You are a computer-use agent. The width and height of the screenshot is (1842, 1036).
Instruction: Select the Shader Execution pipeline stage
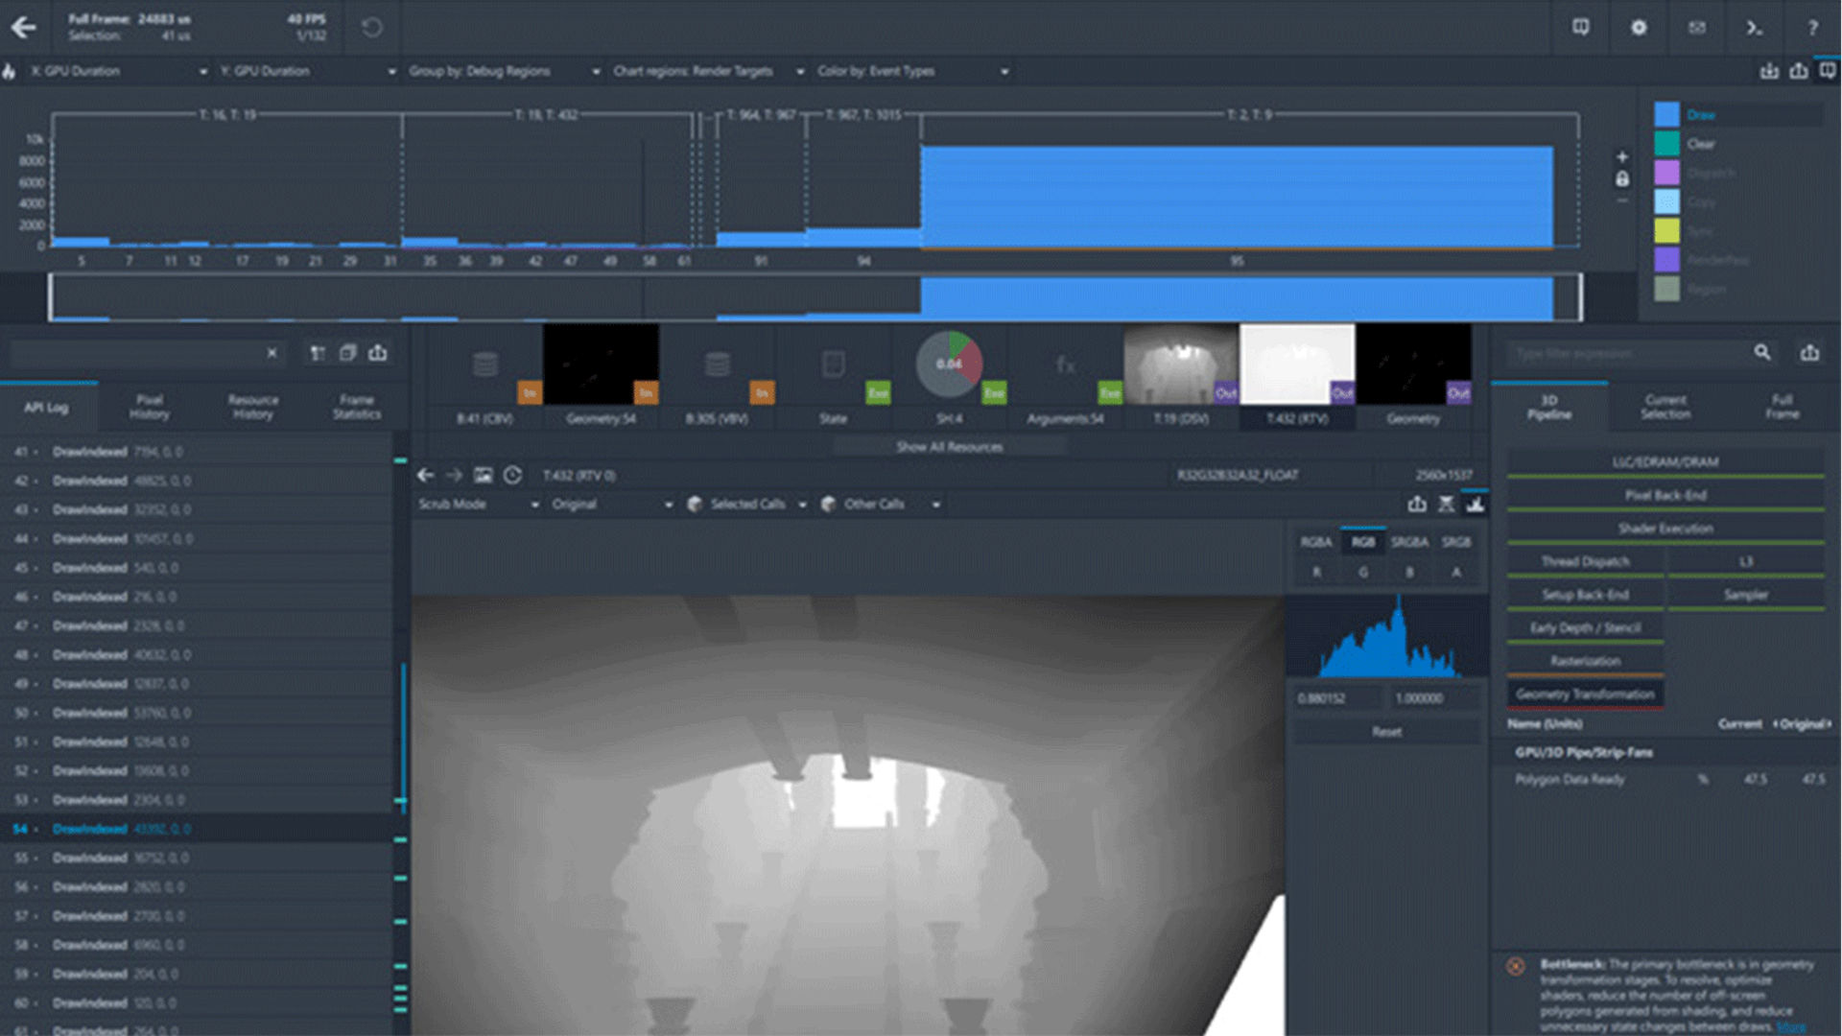coord(1665,529)
